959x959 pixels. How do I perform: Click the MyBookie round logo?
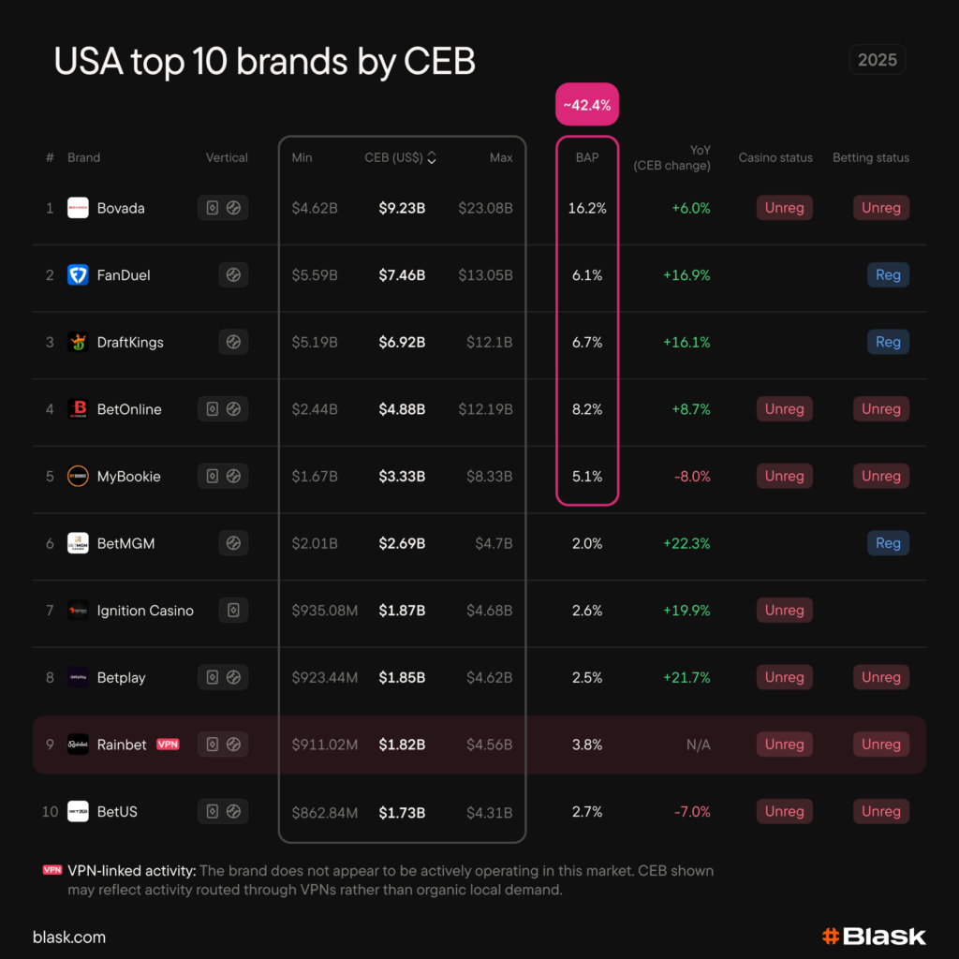click(78, 477)
